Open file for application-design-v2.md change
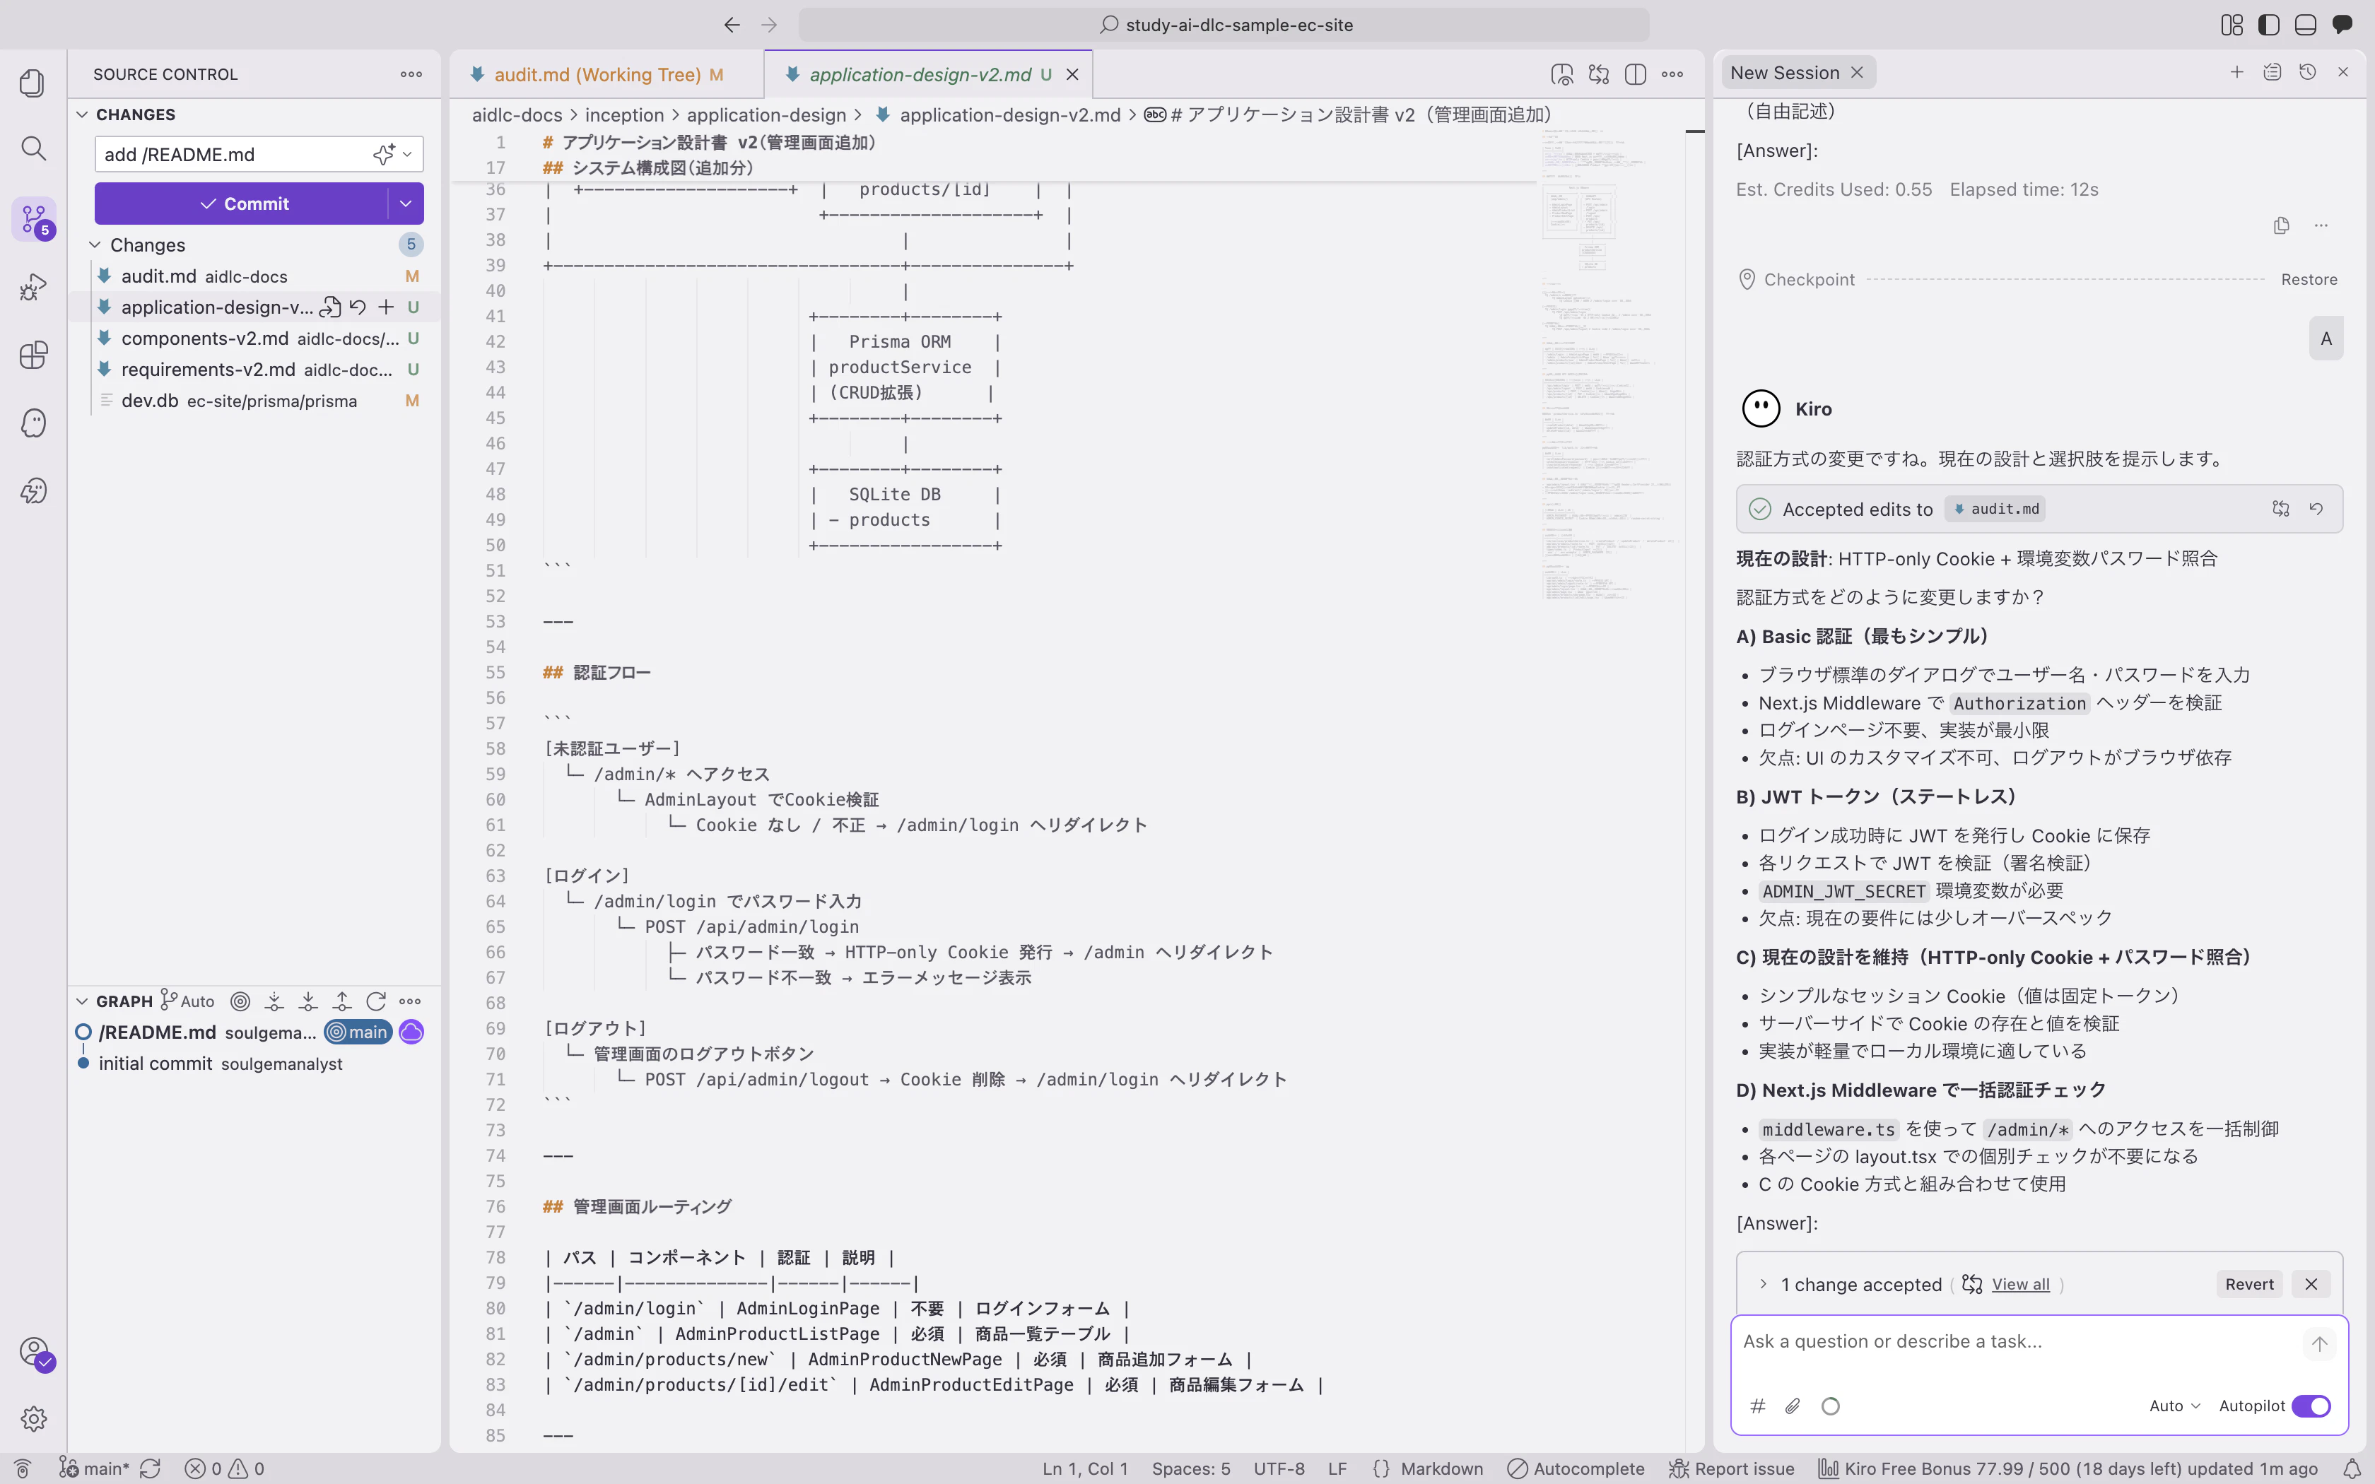 coord(331,307)
